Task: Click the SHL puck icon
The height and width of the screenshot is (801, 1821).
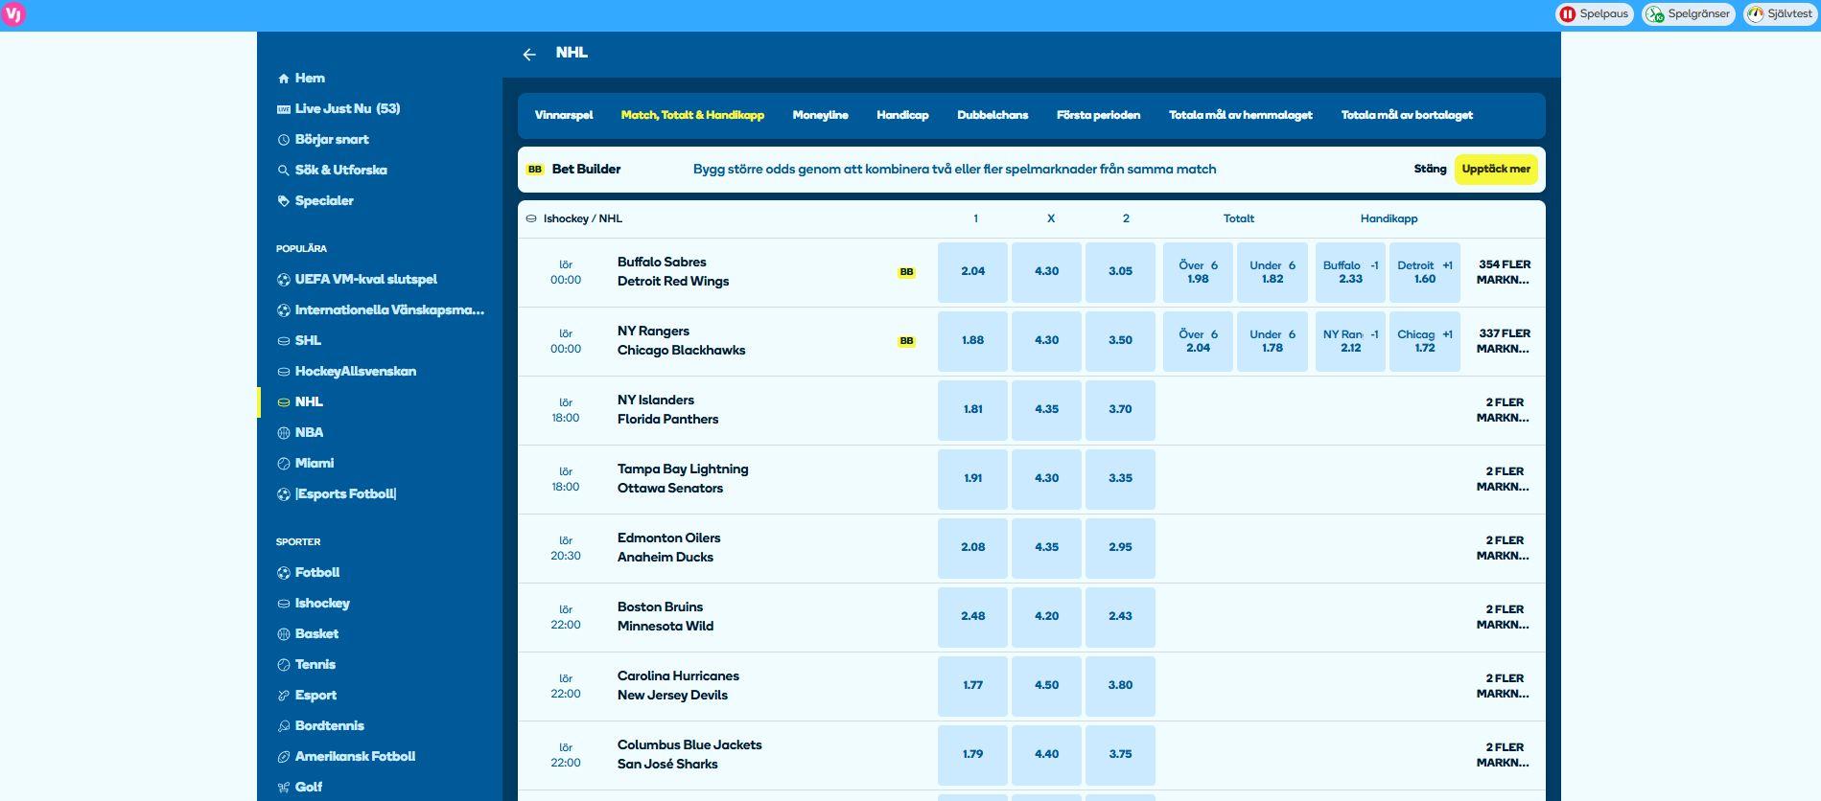Action: 283,341
